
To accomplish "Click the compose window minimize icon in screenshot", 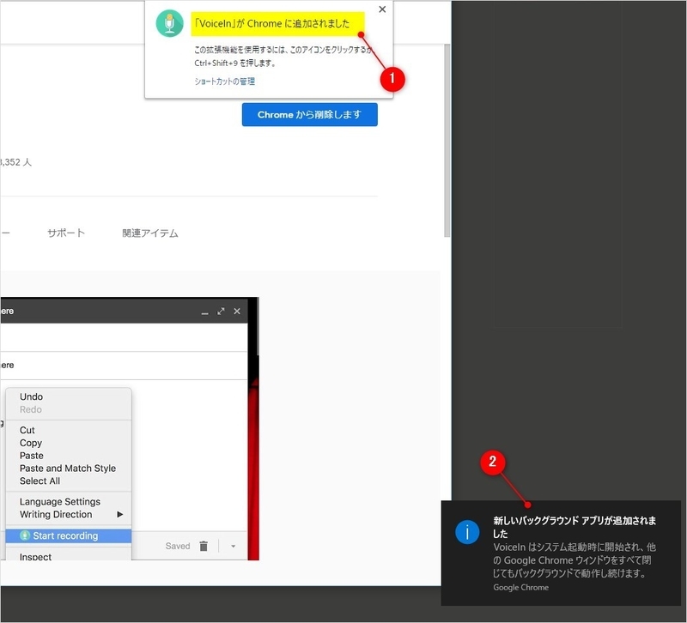I will pyautogui.click(x=204, y=311).
